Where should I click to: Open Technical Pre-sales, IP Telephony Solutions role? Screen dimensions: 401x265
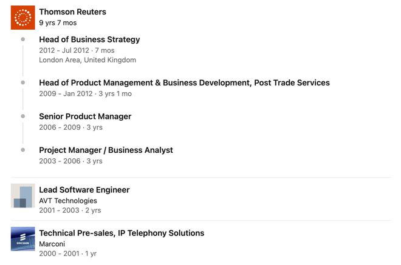point(122,233)
